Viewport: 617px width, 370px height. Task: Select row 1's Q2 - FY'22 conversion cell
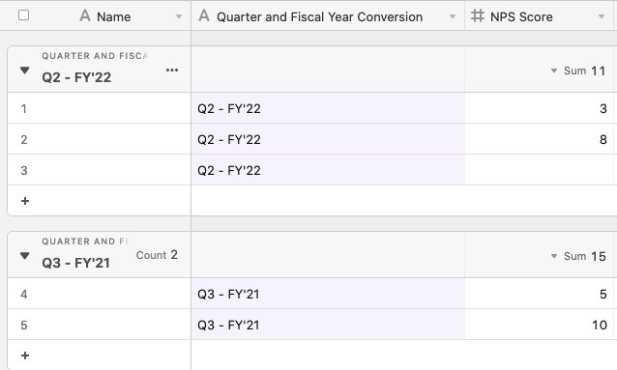(328, 108)
